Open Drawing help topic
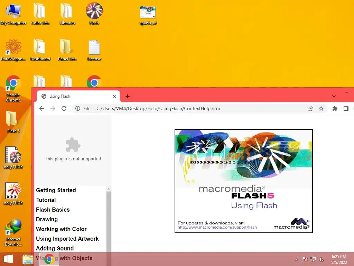Viewport: 354px width, 266px height. point(47,219)
